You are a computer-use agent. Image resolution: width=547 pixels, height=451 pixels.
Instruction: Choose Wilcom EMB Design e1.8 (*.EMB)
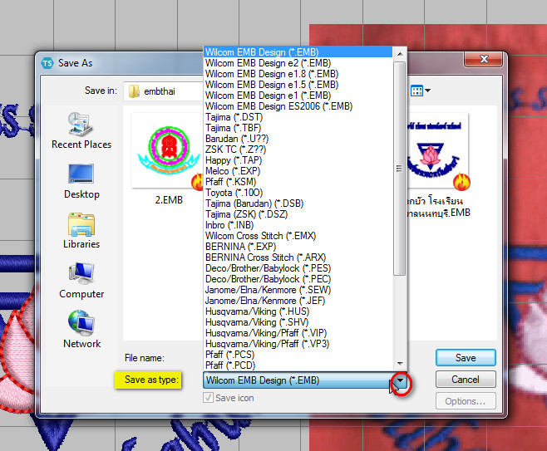298,74
